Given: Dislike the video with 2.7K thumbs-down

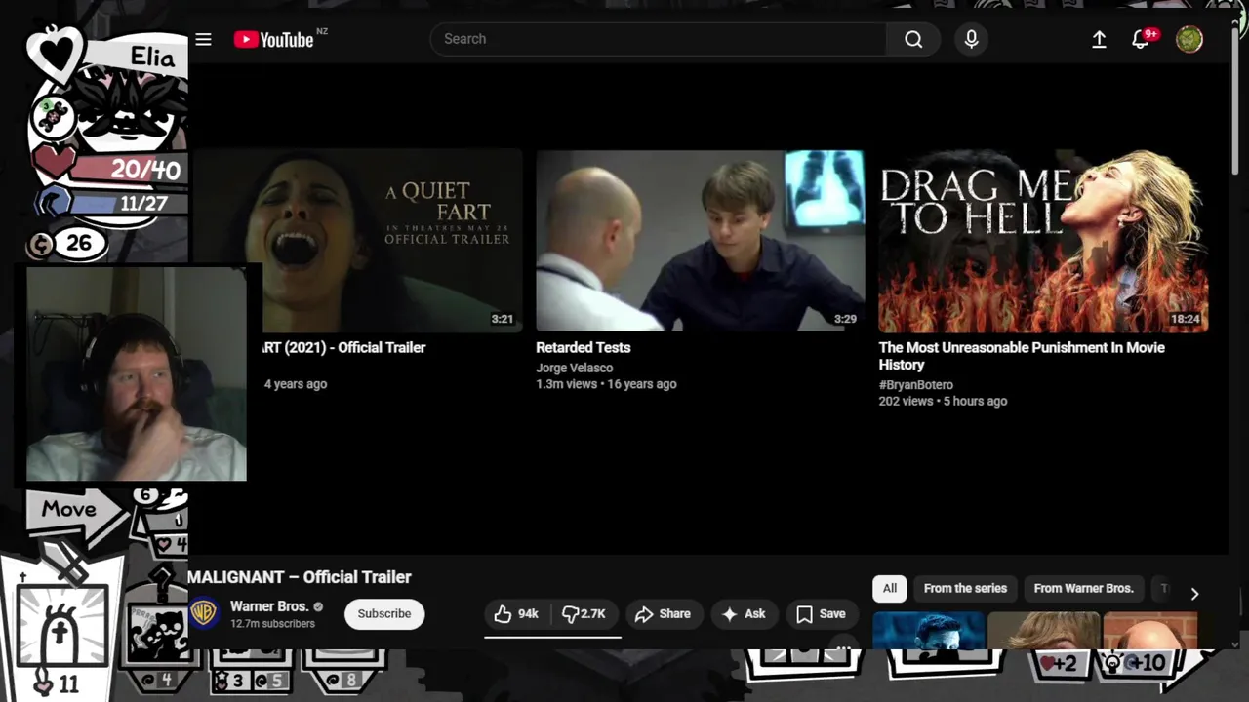Looking at the screenshot, I should 584,613.
